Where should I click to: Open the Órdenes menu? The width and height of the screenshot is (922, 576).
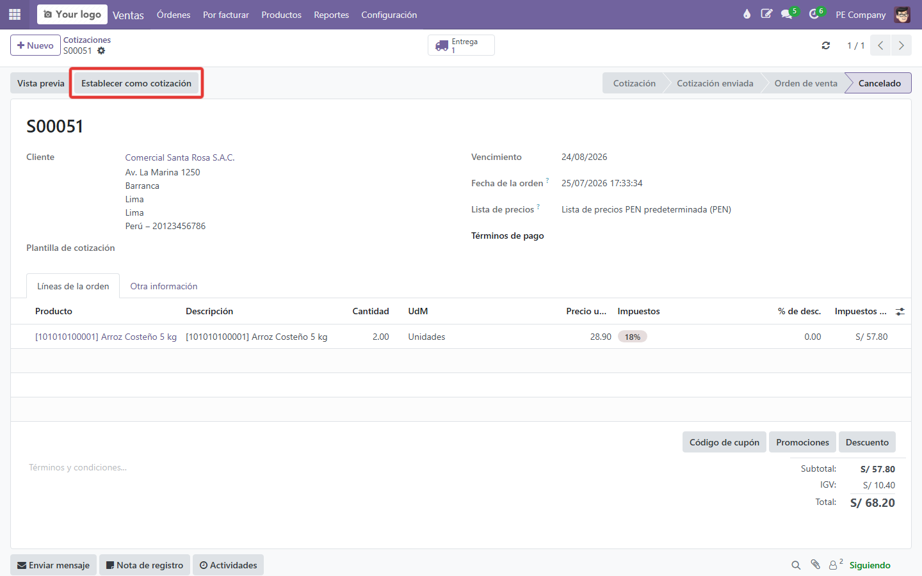click(174, 15)
